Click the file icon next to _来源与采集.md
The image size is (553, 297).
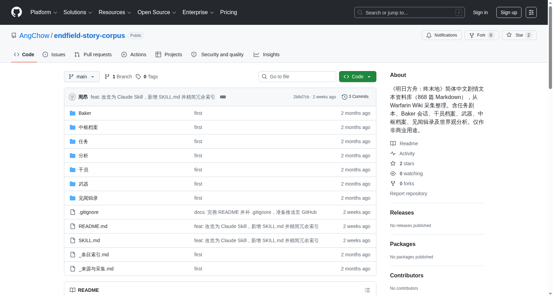[73, 269]
